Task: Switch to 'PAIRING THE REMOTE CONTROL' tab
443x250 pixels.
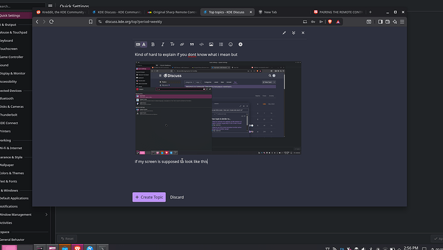Action: tap(338, 12)
